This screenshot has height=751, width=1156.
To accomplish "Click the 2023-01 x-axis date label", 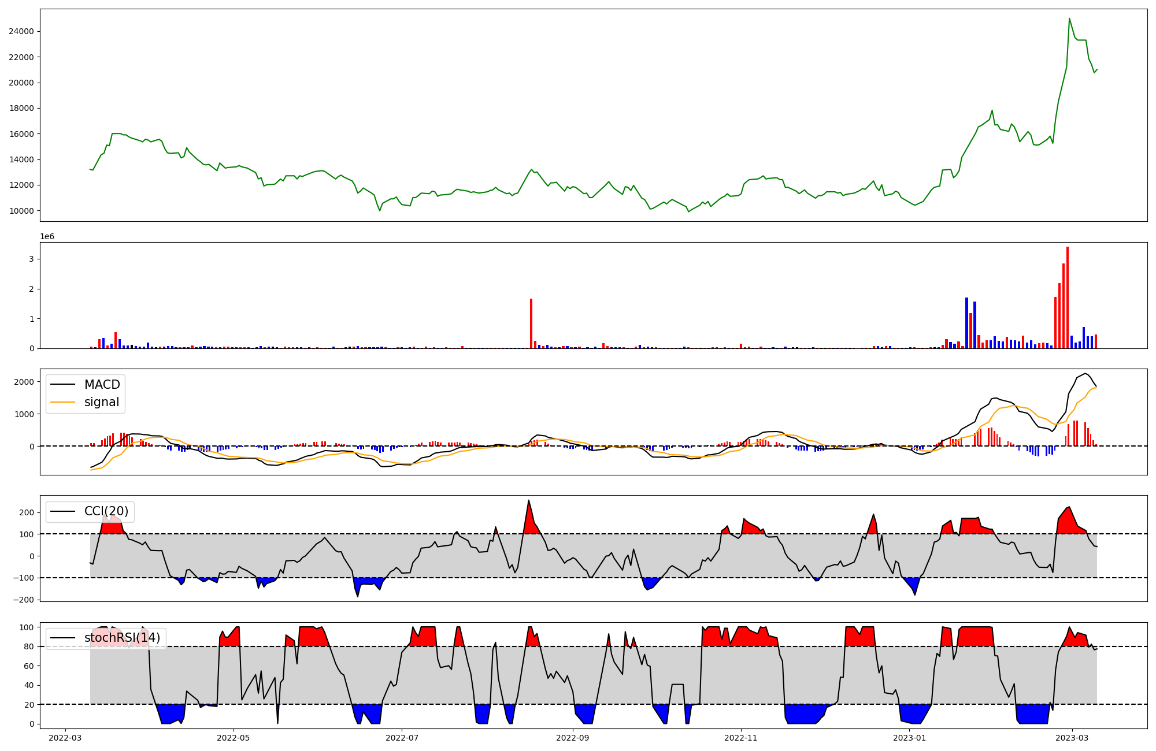I will point(909,738).
